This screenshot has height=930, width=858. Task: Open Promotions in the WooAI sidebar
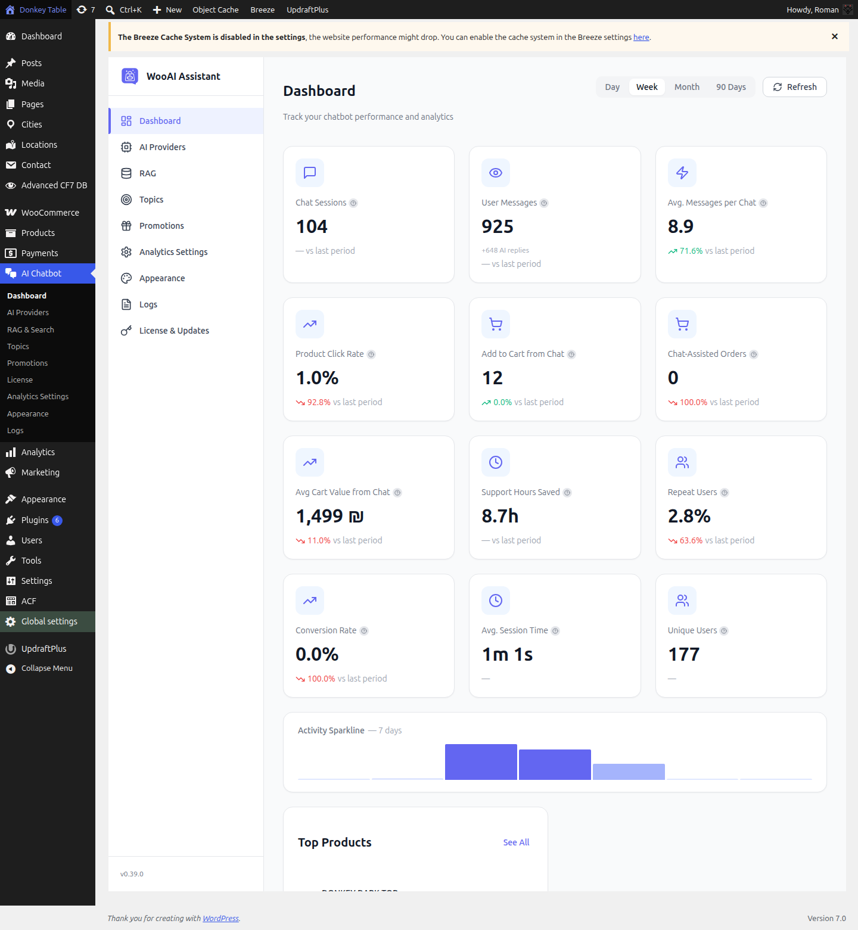click(x=186, y=226)
